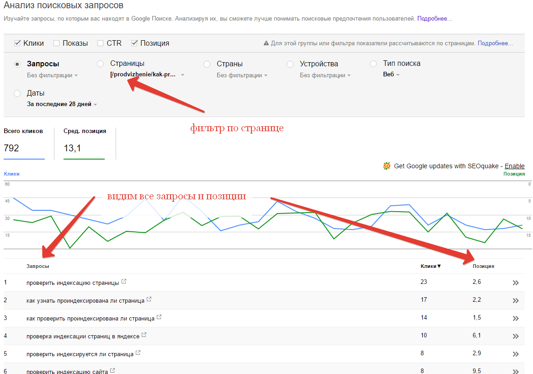The height and width of the screenshot is (374, 533).
Task: Click the SEOquake logo icon
Action: pos(387,166)
